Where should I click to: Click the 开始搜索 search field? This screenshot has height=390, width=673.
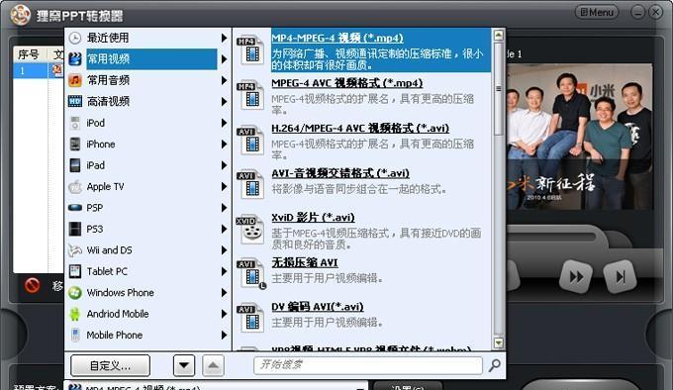[368, 365]
